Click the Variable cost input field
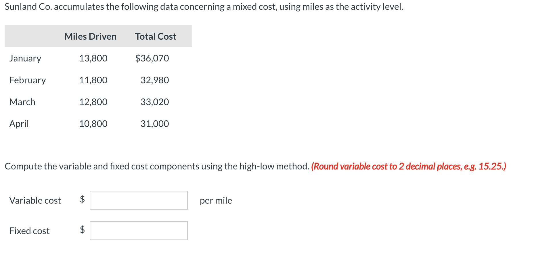This screenshot has width=536, height=255. [x=139, y=200]
